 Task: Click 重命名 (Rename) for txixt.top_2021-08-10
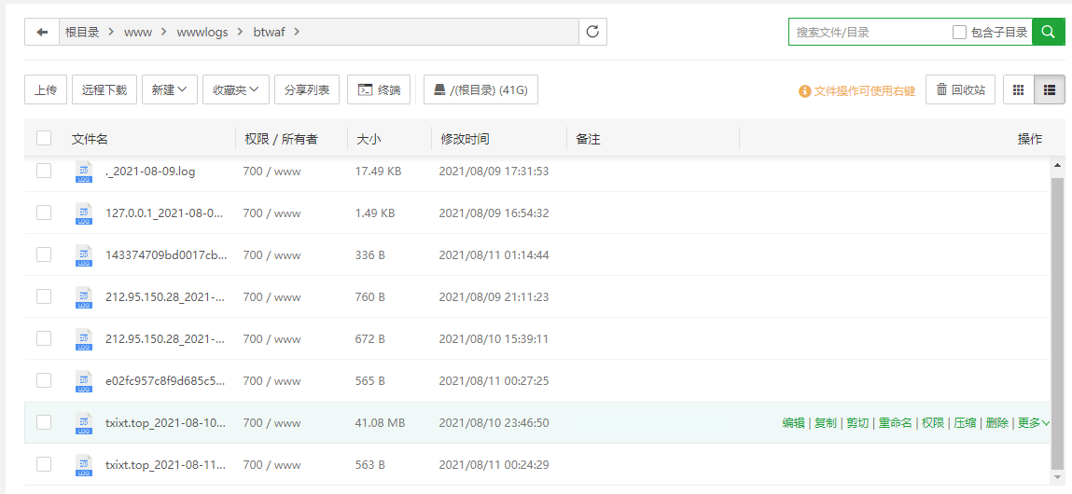click(x=895, y=423)
